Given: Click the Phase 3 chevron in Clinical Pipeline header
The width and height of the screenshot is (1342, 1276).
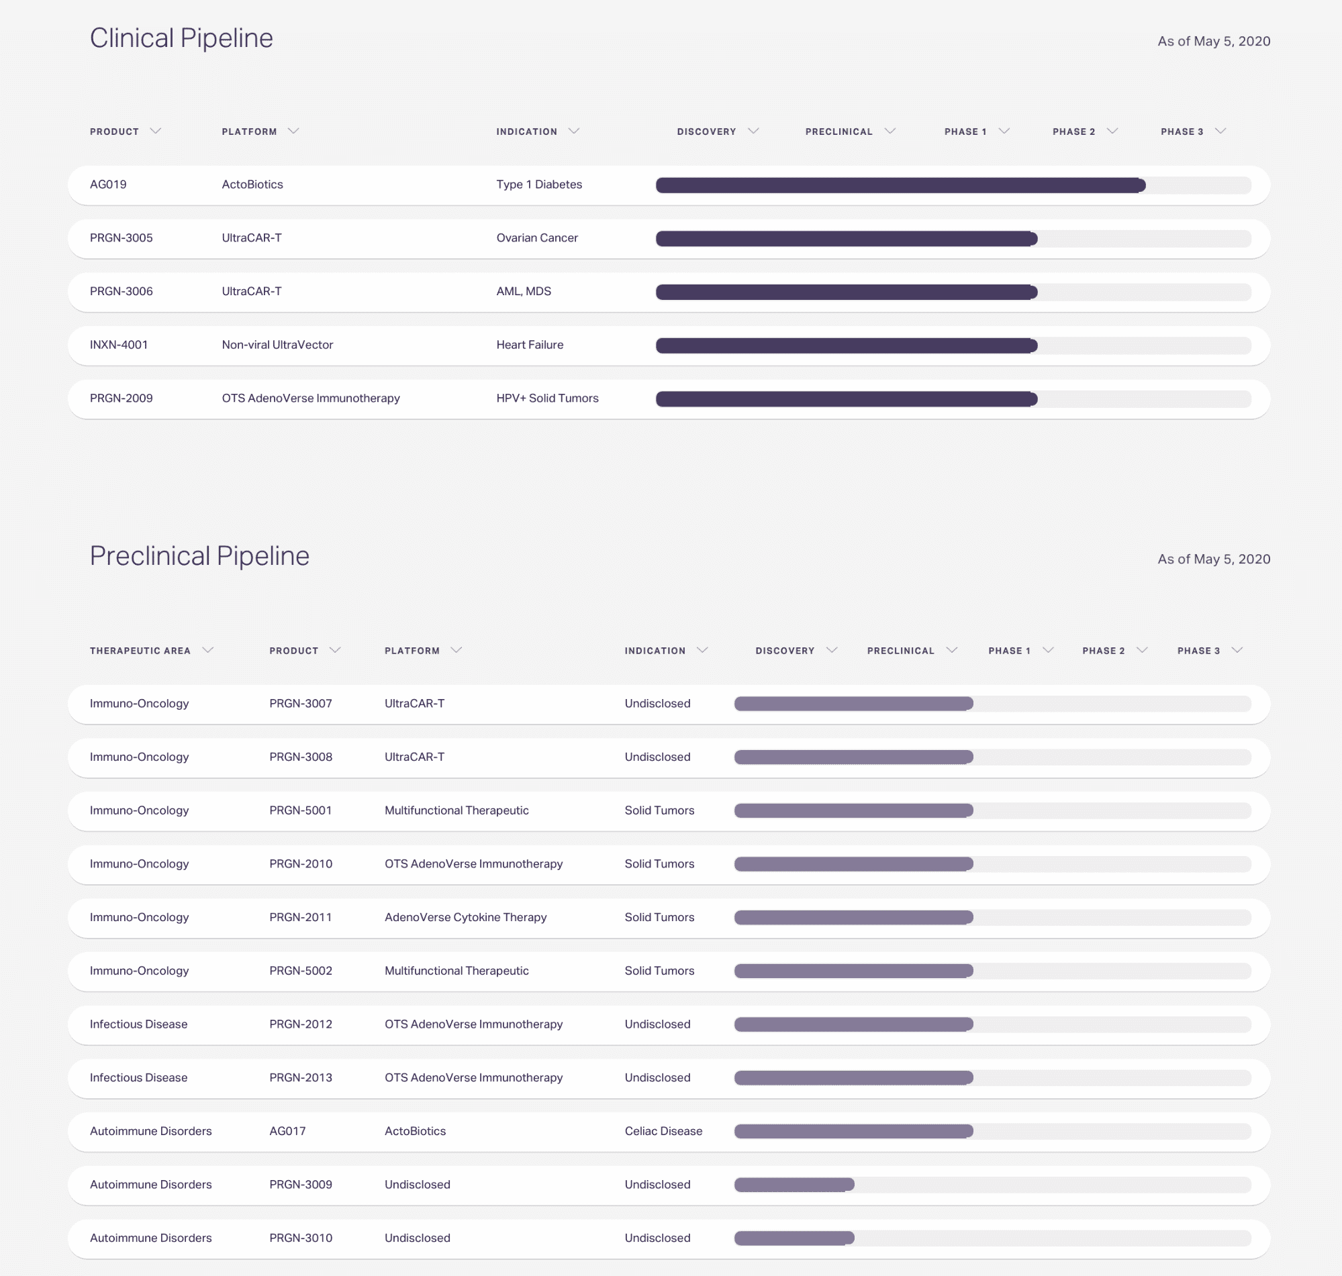Looking at the screenshot, I should pos(1221,131).
